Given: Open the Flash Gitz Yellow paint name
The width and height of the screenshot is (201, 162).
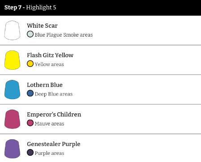Looking at the screenshot, I should (x=50, y=55).
